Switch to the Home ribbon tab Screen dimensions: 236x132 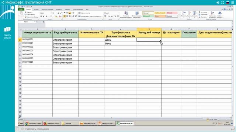pyautogui.click(x=28, y=9)
